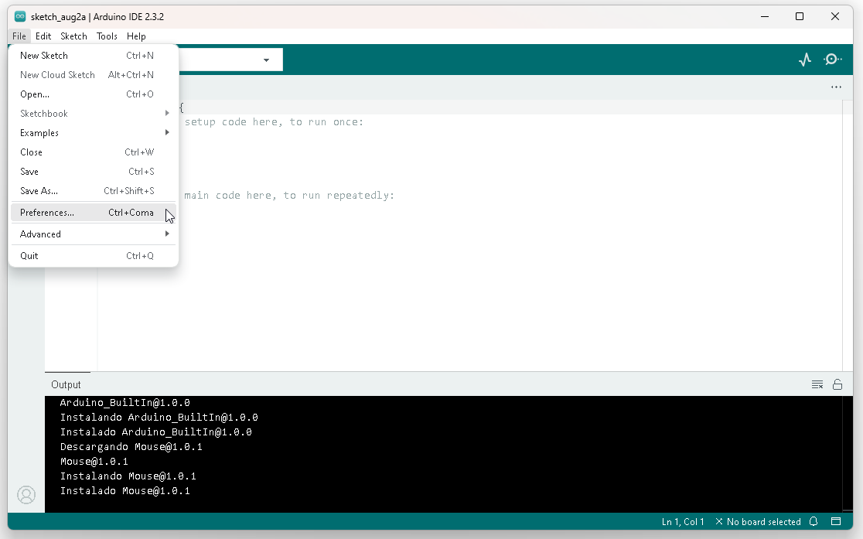Toggle the bottom panel via status bar icon
Viewport: 863px width, 539px height.
[x=837, y=521]
